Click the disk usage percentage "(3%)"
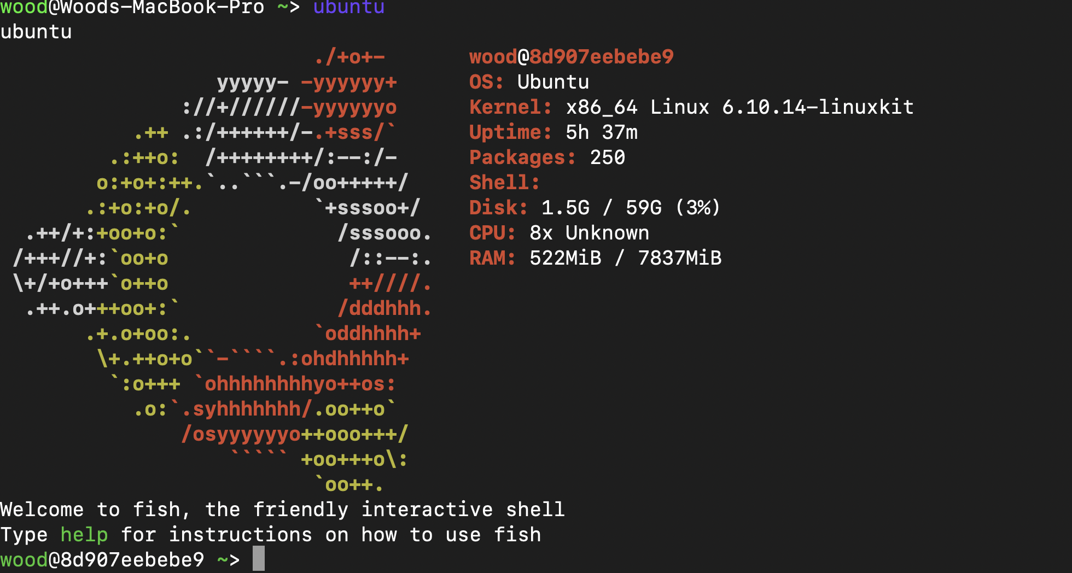Viewport: 1072px width, 573px height. tap(698, 208)
